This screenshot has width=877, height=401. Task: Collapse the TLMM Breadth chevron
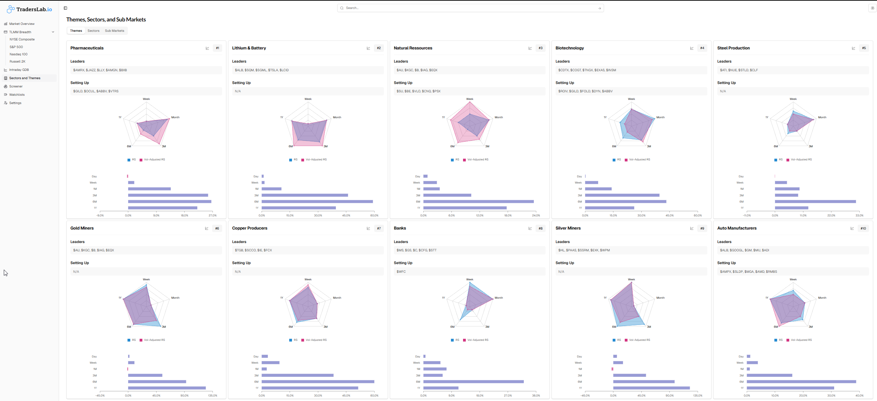[53, 32]
